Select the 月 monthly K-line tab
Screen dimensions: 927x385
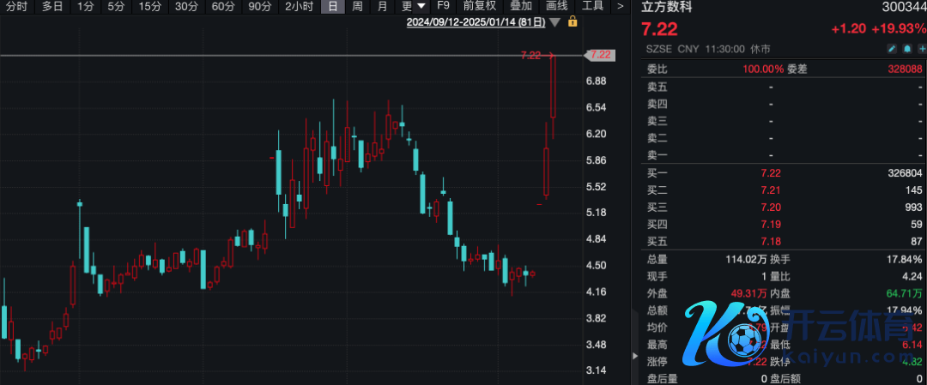pyautogui.click(x=383, y=7)
